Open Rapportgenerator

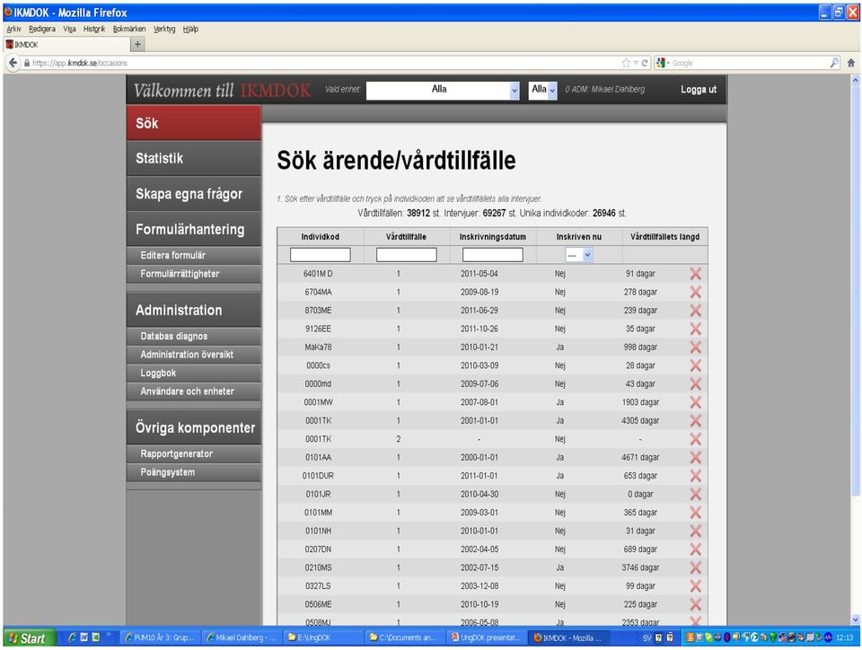pos(194,454)
